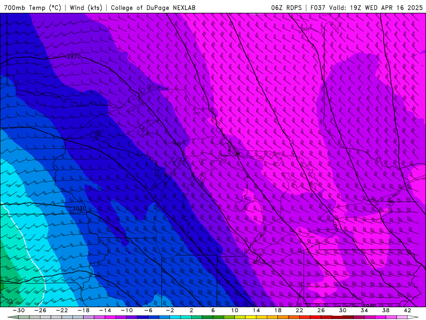The image size is (426, 320).
Task: Click the positive 6 colorbar tick label
Action: click(213, 310)
